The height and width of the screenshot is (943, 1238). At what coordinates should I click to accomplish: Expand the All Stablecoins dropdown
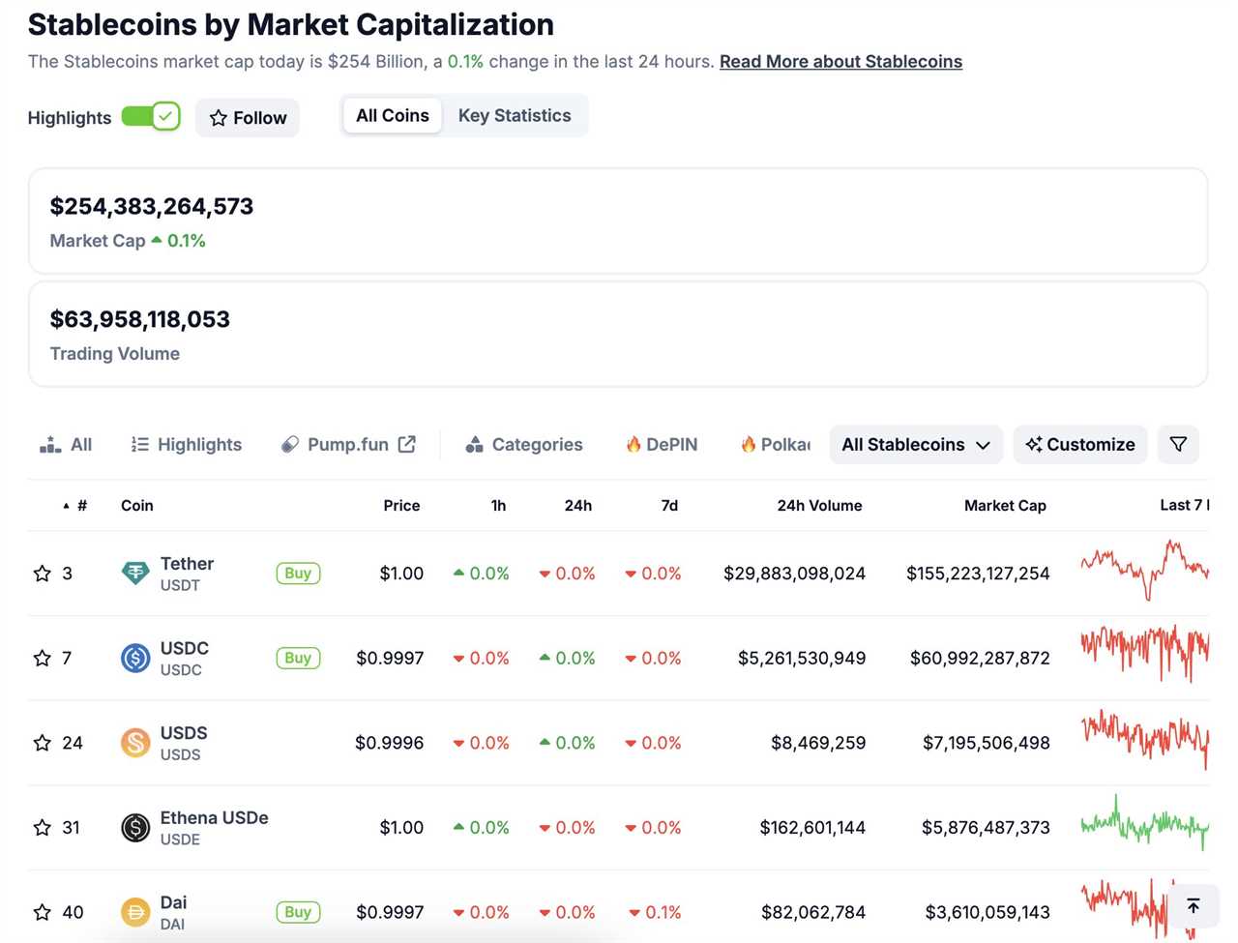(916, 444)
